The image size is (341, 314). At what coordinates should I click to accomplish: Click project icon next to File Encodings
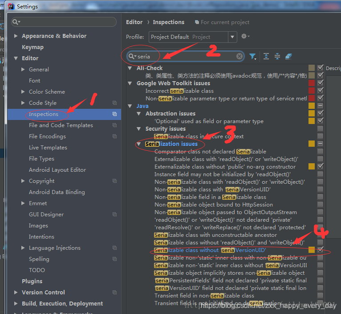click(114, 136)
